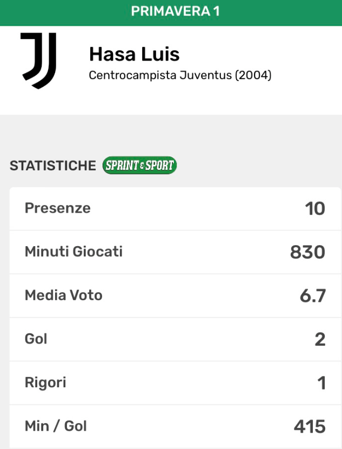Image resolution: width=342 pixels, height=449 pixels.
Task: Click the goals value 2
Action: pyautogui.click(x=320, y=339)
